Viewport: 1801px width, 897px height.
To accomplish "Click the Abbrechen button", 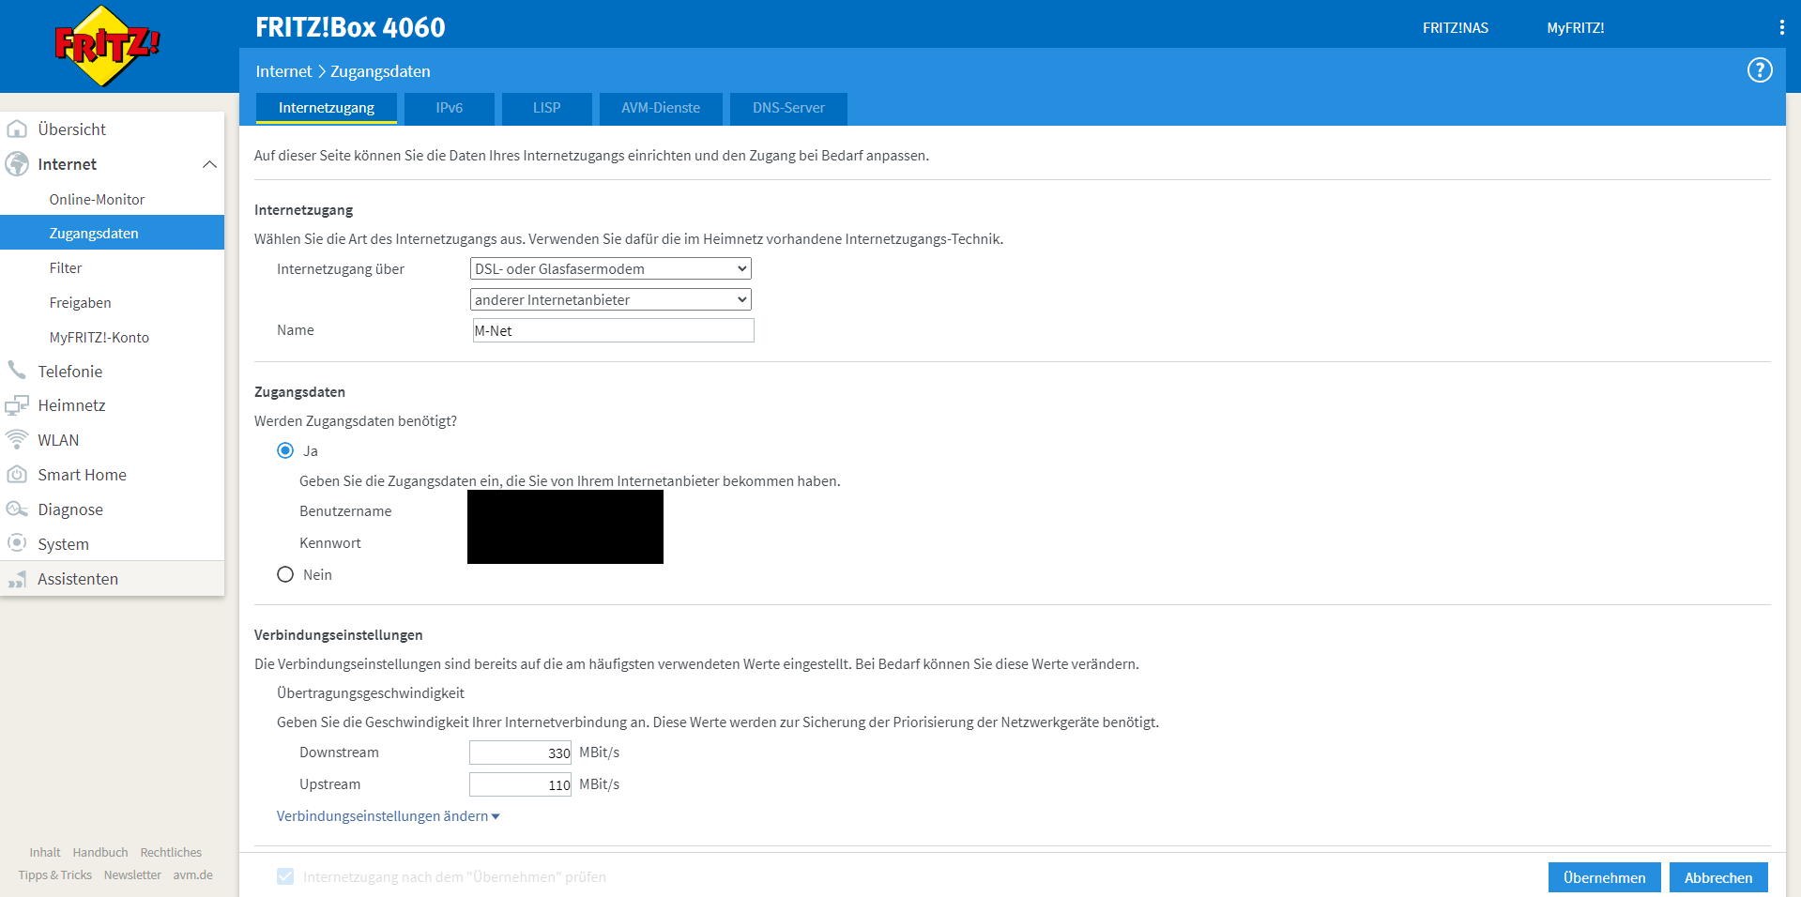I will 1718,877.
